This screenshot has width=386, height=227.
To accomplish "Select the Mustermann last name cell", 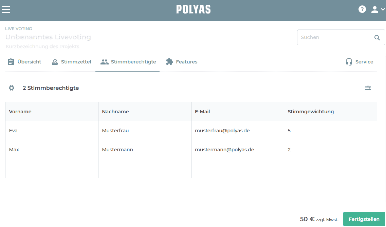I will coord(117,150).
